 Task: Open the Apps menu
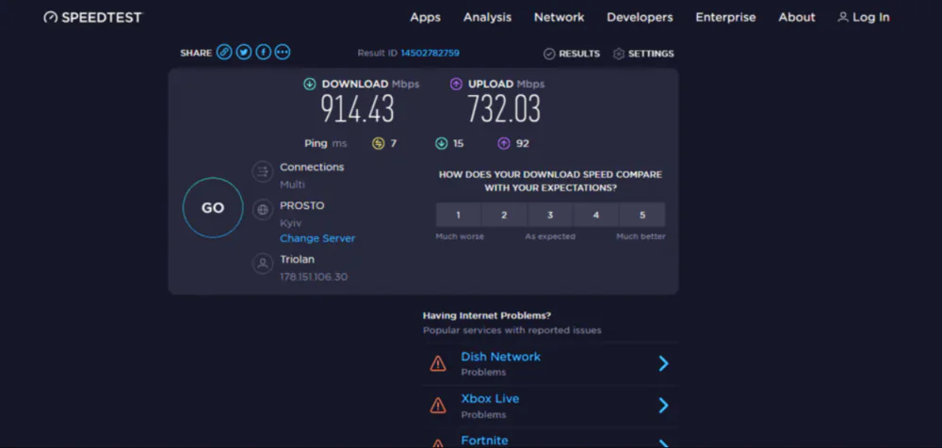pyautogui.click(x=426, y=18)
